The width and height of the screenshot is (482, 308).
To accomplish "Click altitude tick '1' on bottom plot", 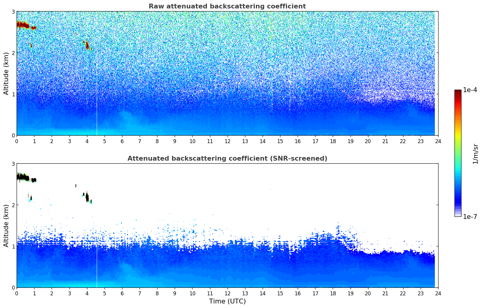I will [x=13, y=246].
